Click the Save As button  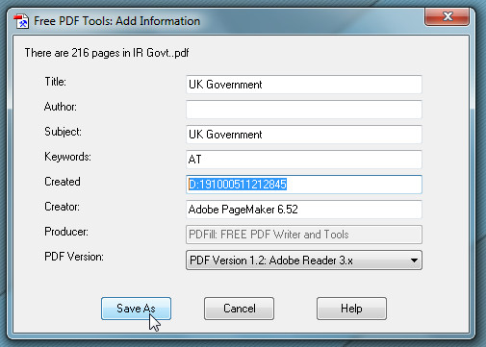[x=136, y=309]
